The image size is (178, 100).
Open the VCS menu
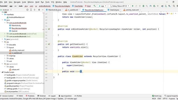point(53,2)
